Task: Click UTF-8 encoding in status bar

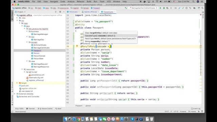Action: [176, 111]
